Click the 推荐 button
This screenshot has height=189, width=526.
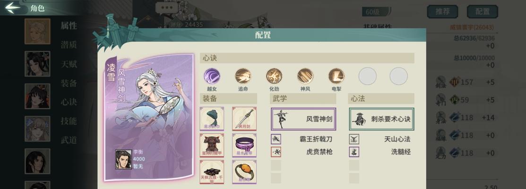tap(442, 11)
